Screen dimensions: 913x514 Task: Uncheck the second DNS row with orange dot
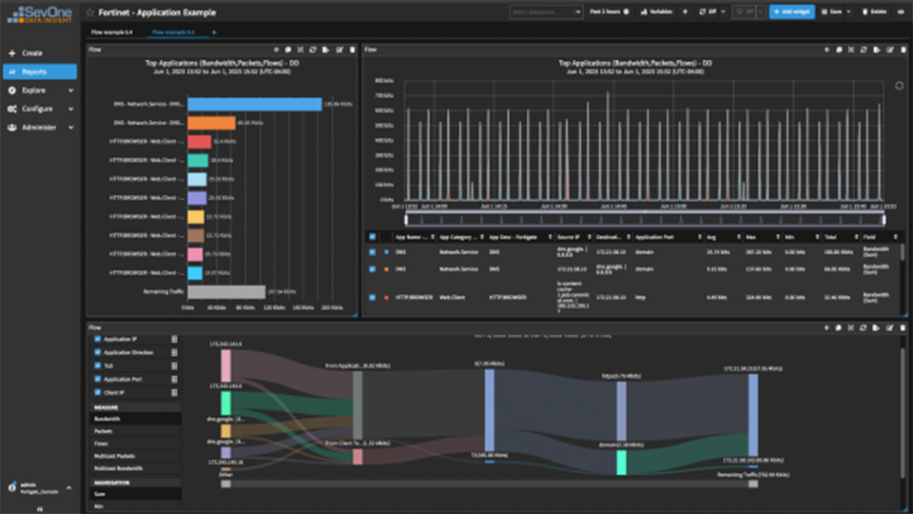click(x=372, y=269)
